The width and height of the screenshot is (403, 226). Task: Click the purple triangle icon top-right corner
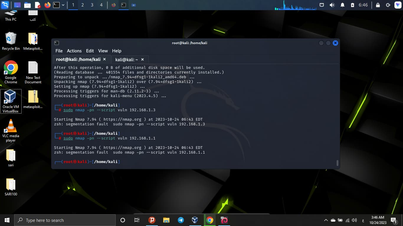pyautogui.click(x=398, y=5)
